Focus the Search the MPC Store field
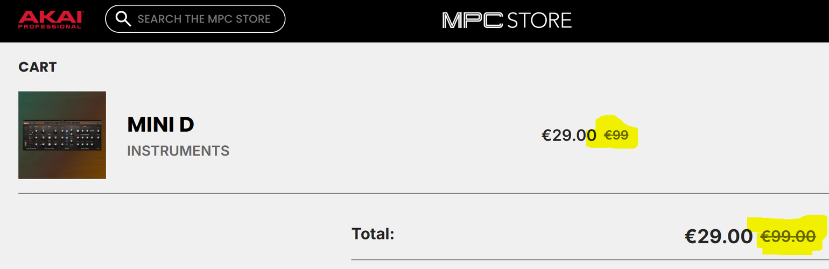Image resolution: width=829 pixels, height=269 pixels. 203,19
